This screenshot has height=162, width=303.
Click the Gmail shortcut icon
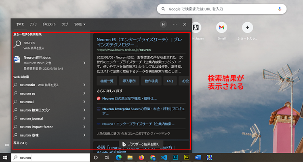point(221,28)
